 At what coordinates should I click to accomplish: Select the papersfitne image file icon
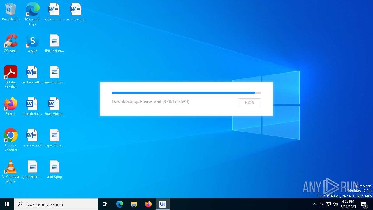[x=54, y=138]
